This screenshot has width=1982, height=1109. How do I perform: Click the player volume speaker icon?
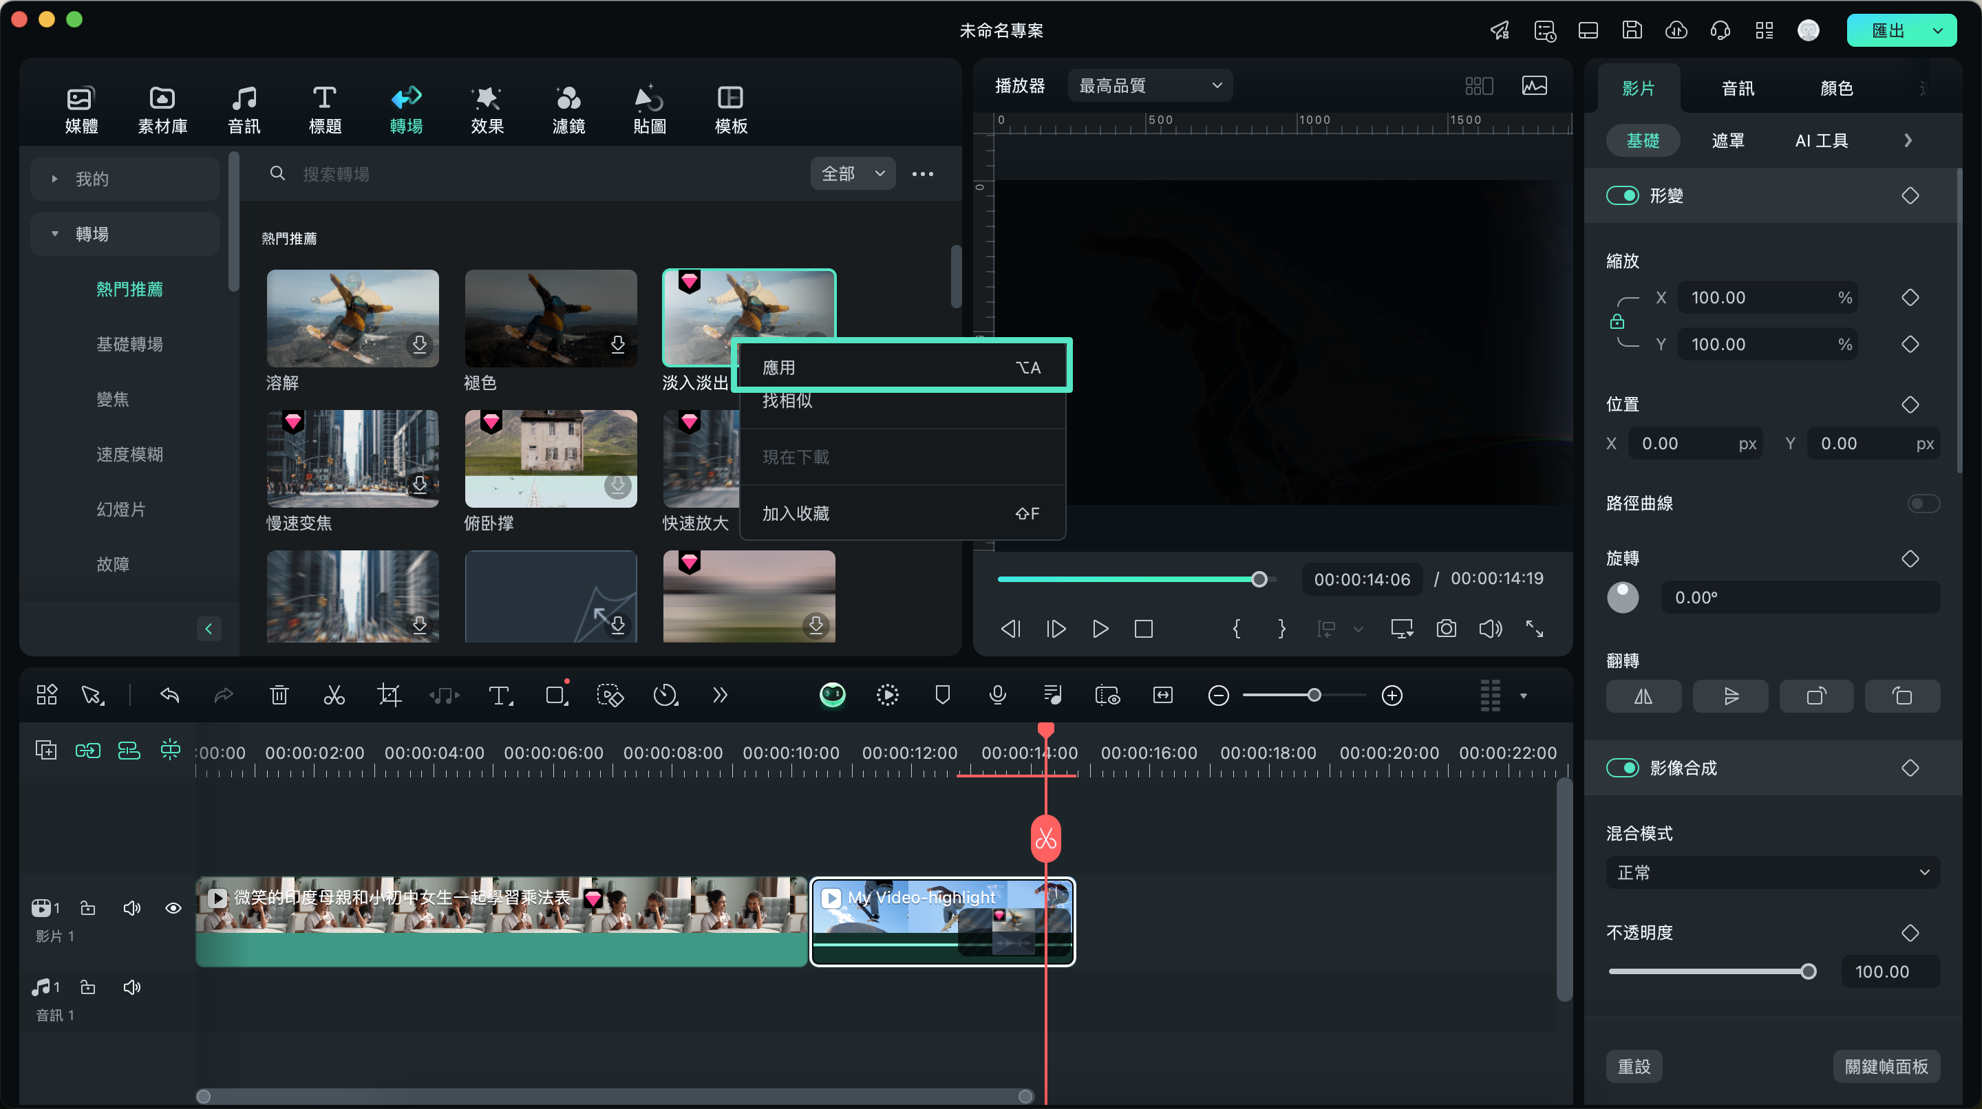coord(1489,629)
